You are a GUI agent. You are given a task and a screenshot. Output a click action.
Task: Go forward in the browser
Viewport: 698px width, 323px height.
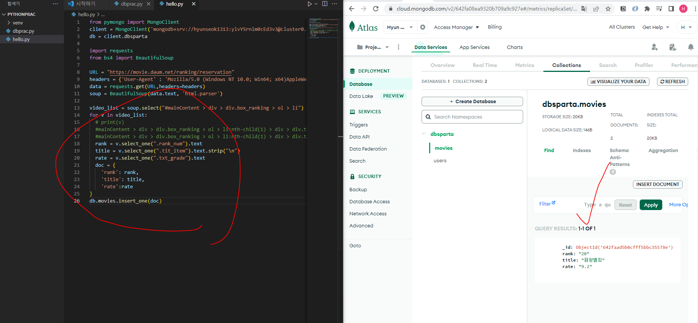pos(364,9)
